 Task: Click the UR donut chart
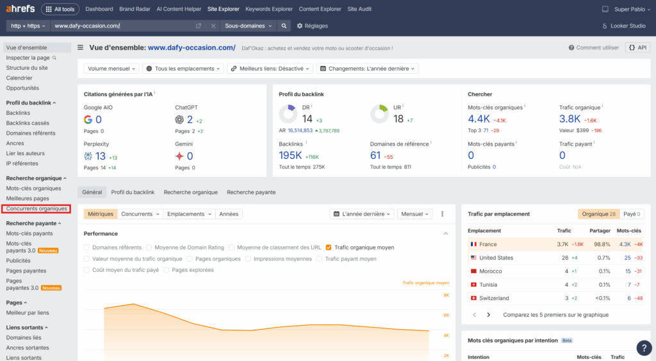379,114
